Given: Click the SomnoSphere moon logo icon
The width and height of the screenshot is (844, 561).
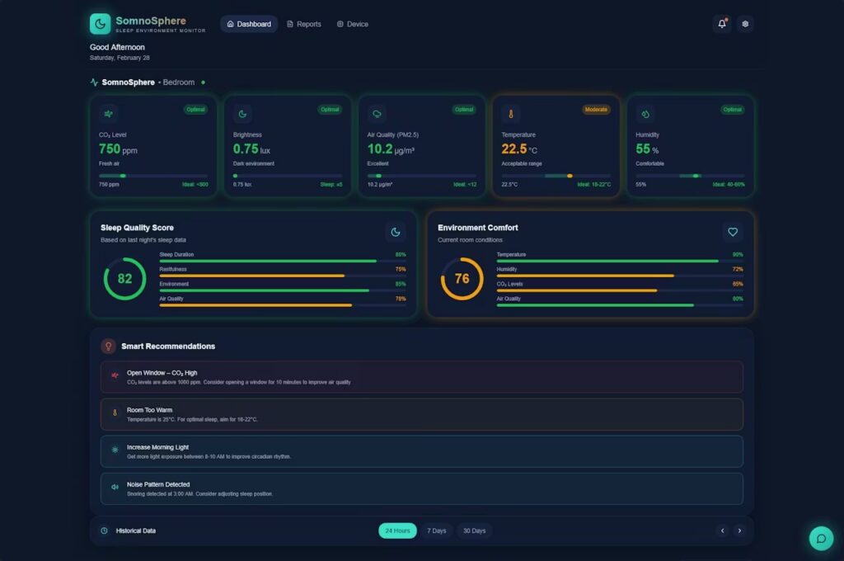Looking at the screenshot, I should tap(100, 24).
